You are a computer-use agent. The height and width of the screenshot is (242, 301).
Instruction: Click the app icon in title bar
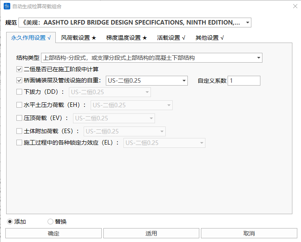point(7,6)
